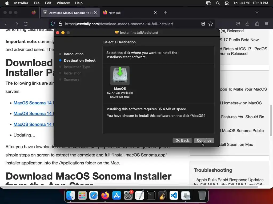Open the Installer menu
Viewport: 273px width, 204px height.
point(21,3)
